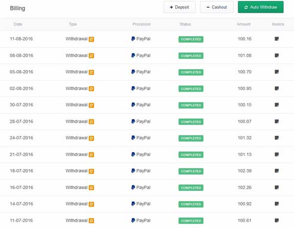Click the Date column header
The image size is (294, 228).
click(x=18, y=24)
